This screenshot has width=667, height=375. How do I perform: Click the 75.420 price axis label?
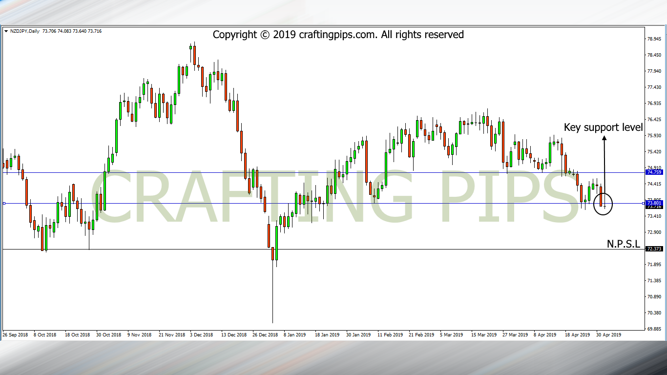click(x=654, y=151)
